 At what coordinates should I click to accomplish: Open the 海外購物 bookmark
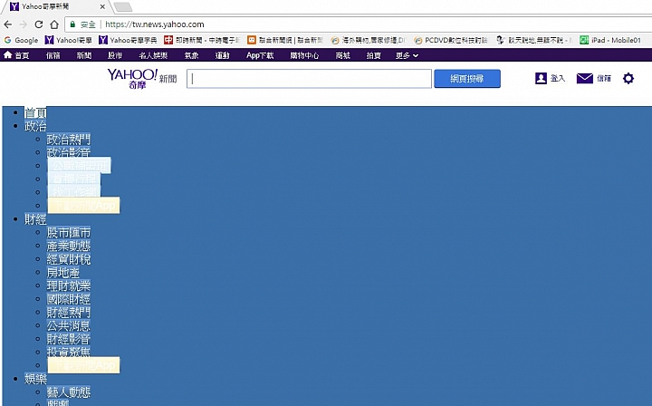368,40
